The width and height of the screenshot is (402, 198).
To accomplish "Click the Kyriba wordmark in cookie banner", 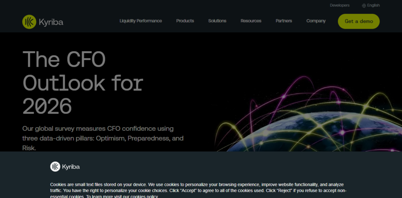I will pos(71,167).
